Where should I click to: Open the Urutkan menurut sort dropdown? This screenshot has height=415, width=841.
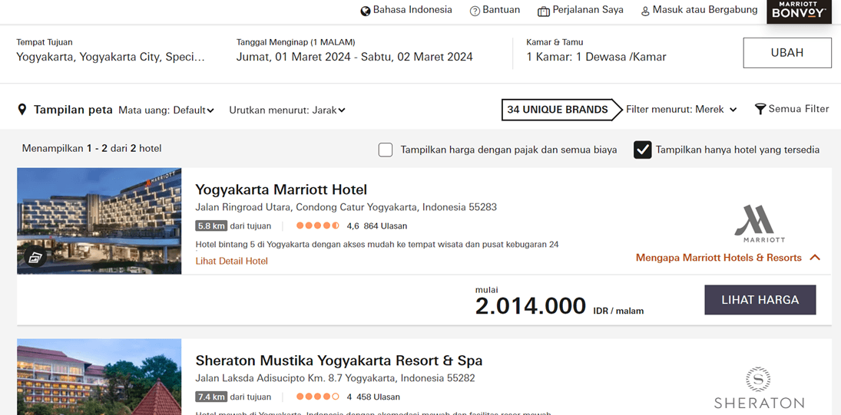click(x=287, y=110)
